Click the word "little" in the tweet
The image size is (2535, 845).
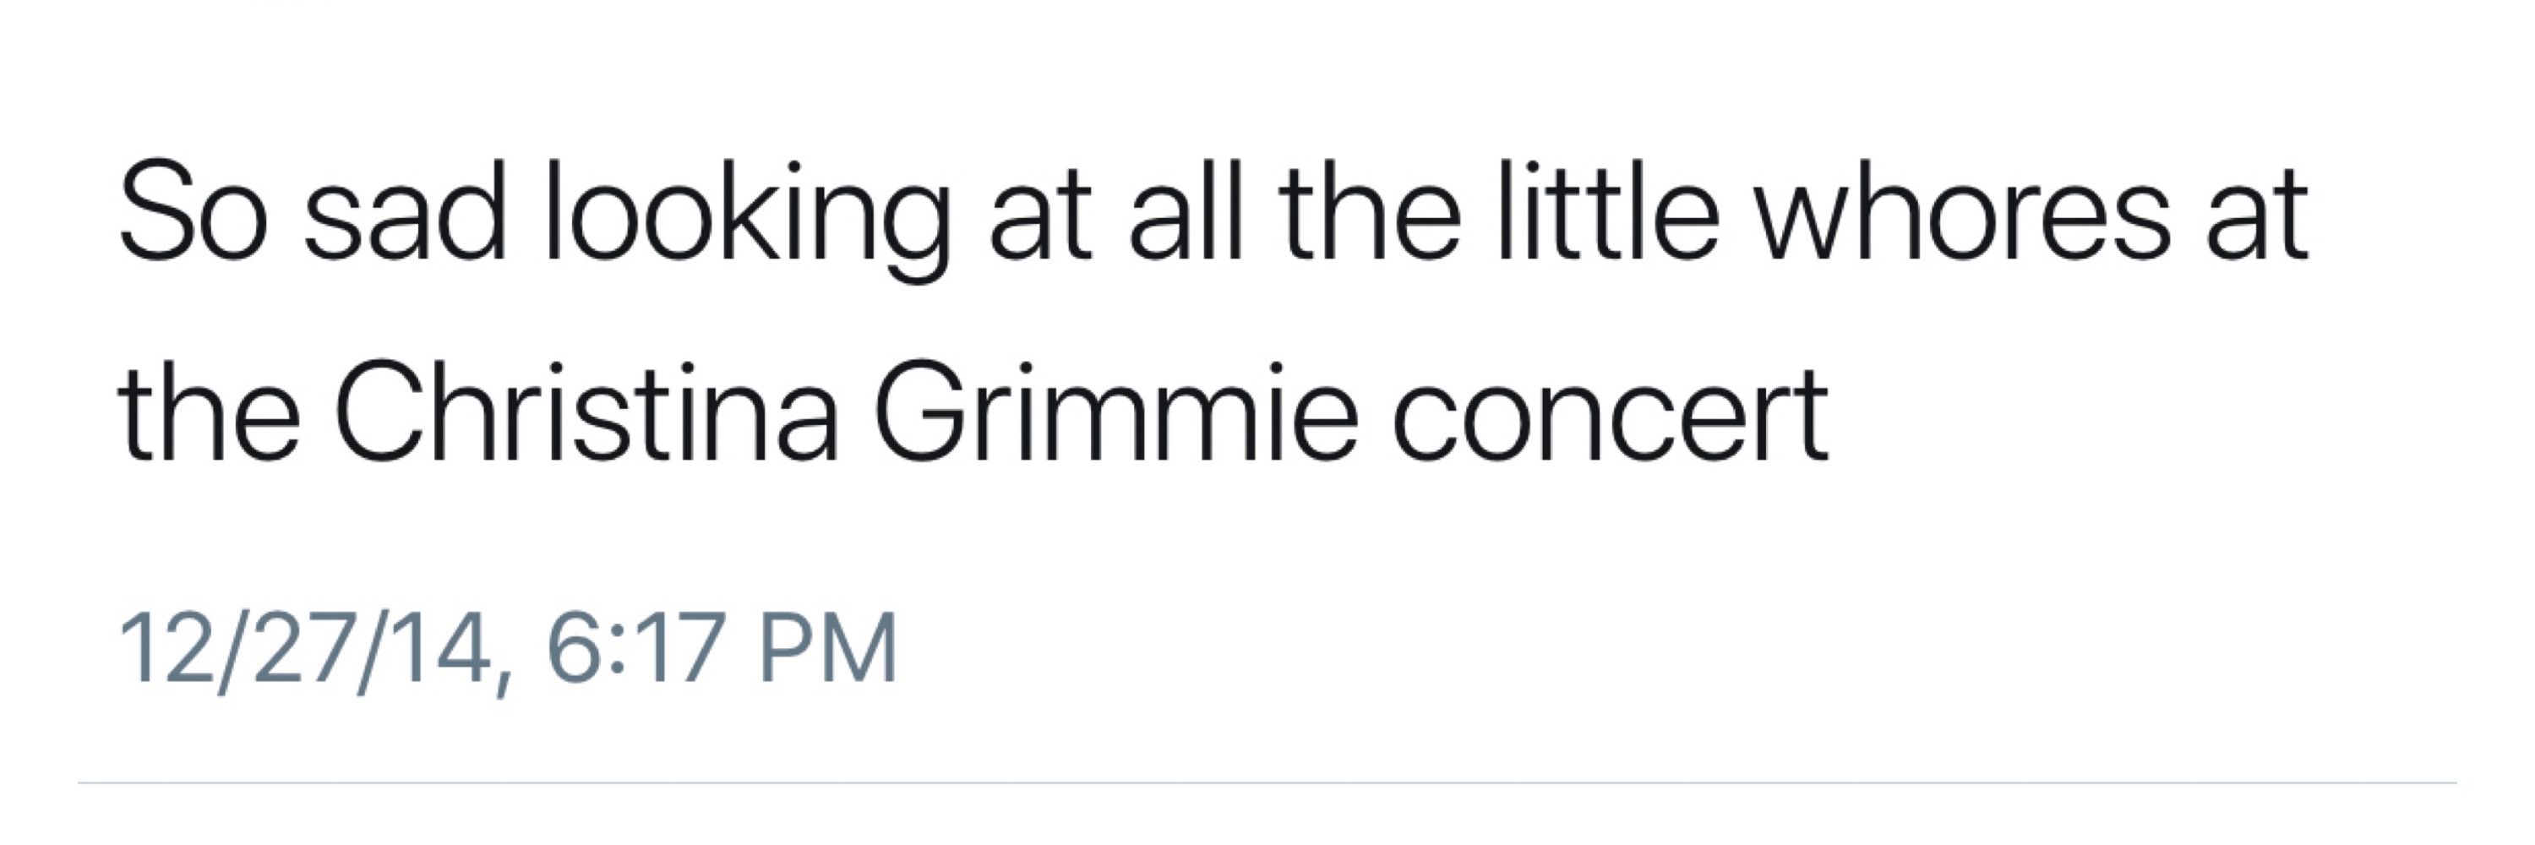point(1608,212)
